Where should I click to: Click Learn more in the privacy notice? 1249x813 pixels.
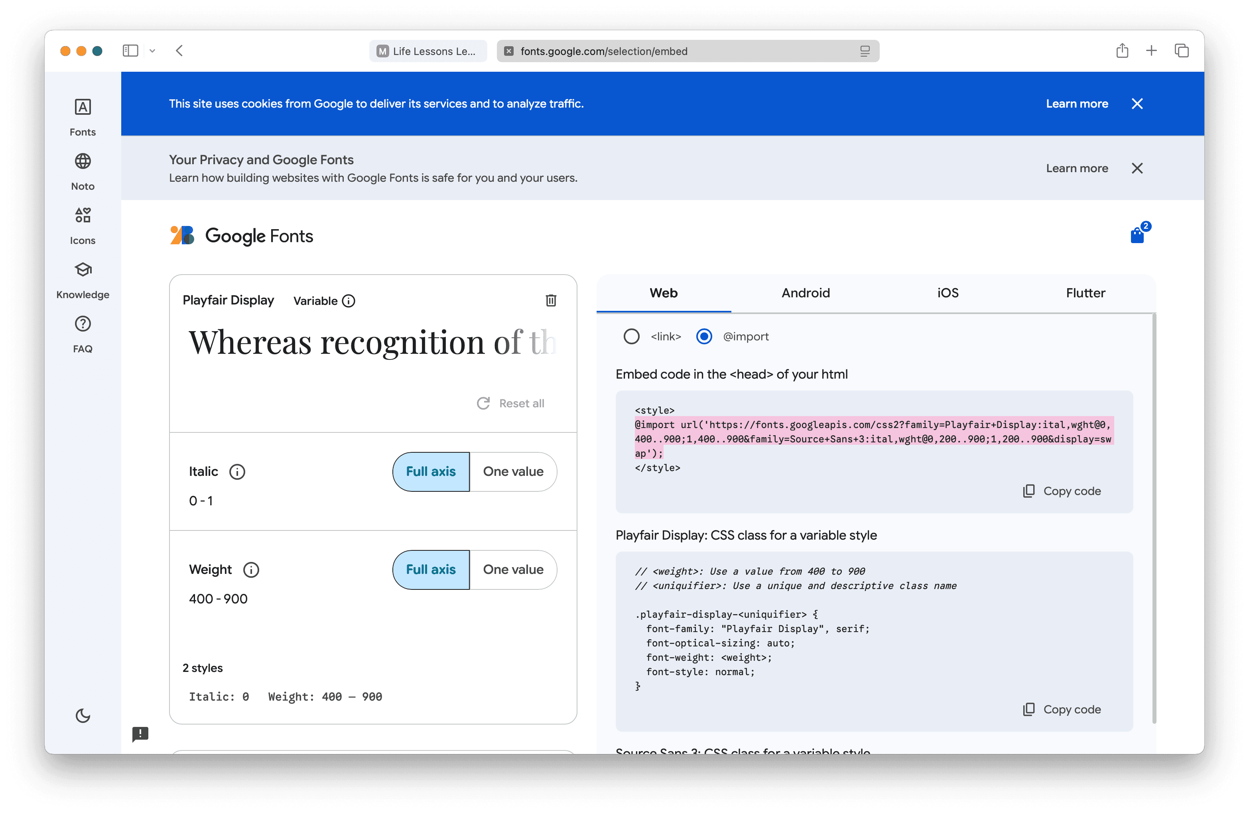(x=1077, y=168)
